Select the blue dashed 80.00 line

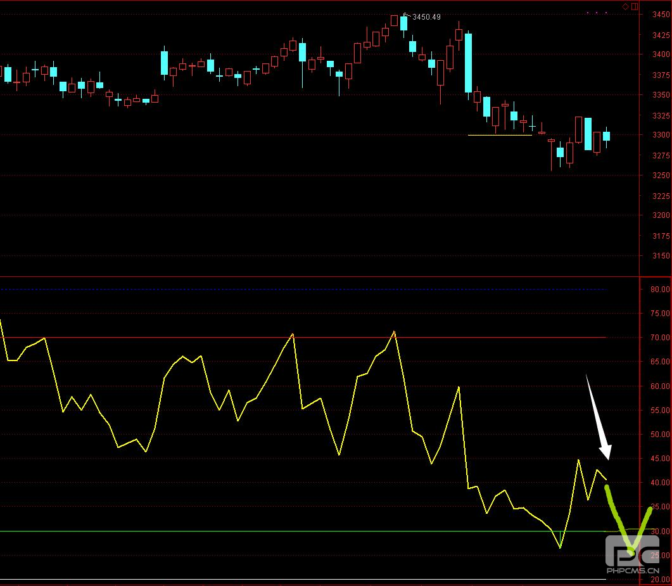pos(303,290)
